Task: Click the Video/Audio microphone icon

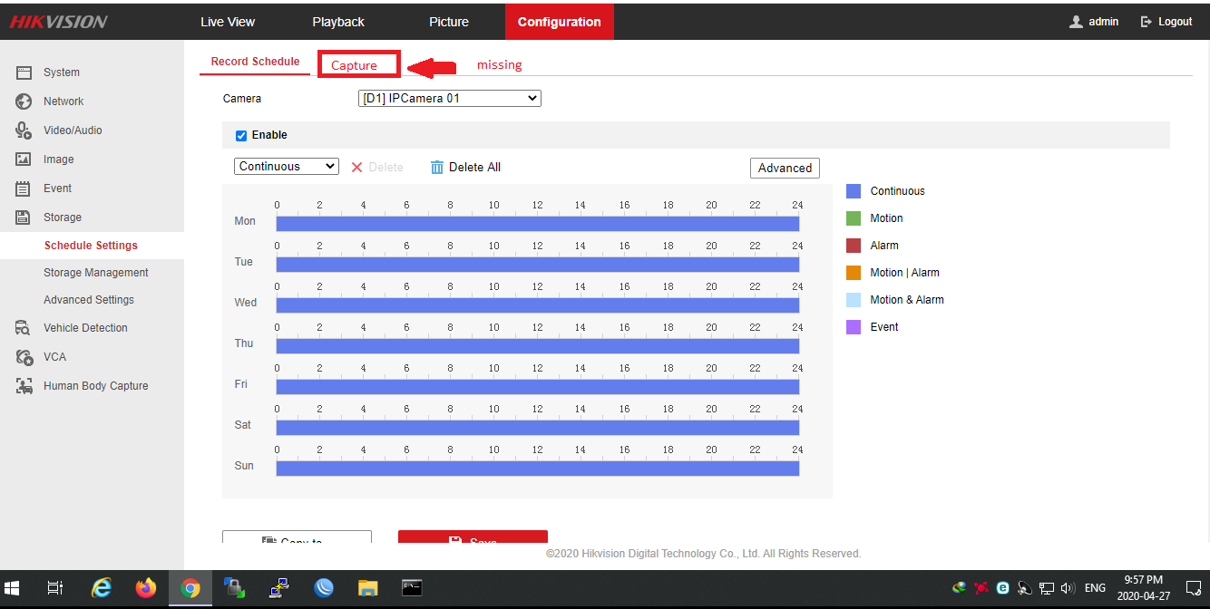Action: click(24, 130)
